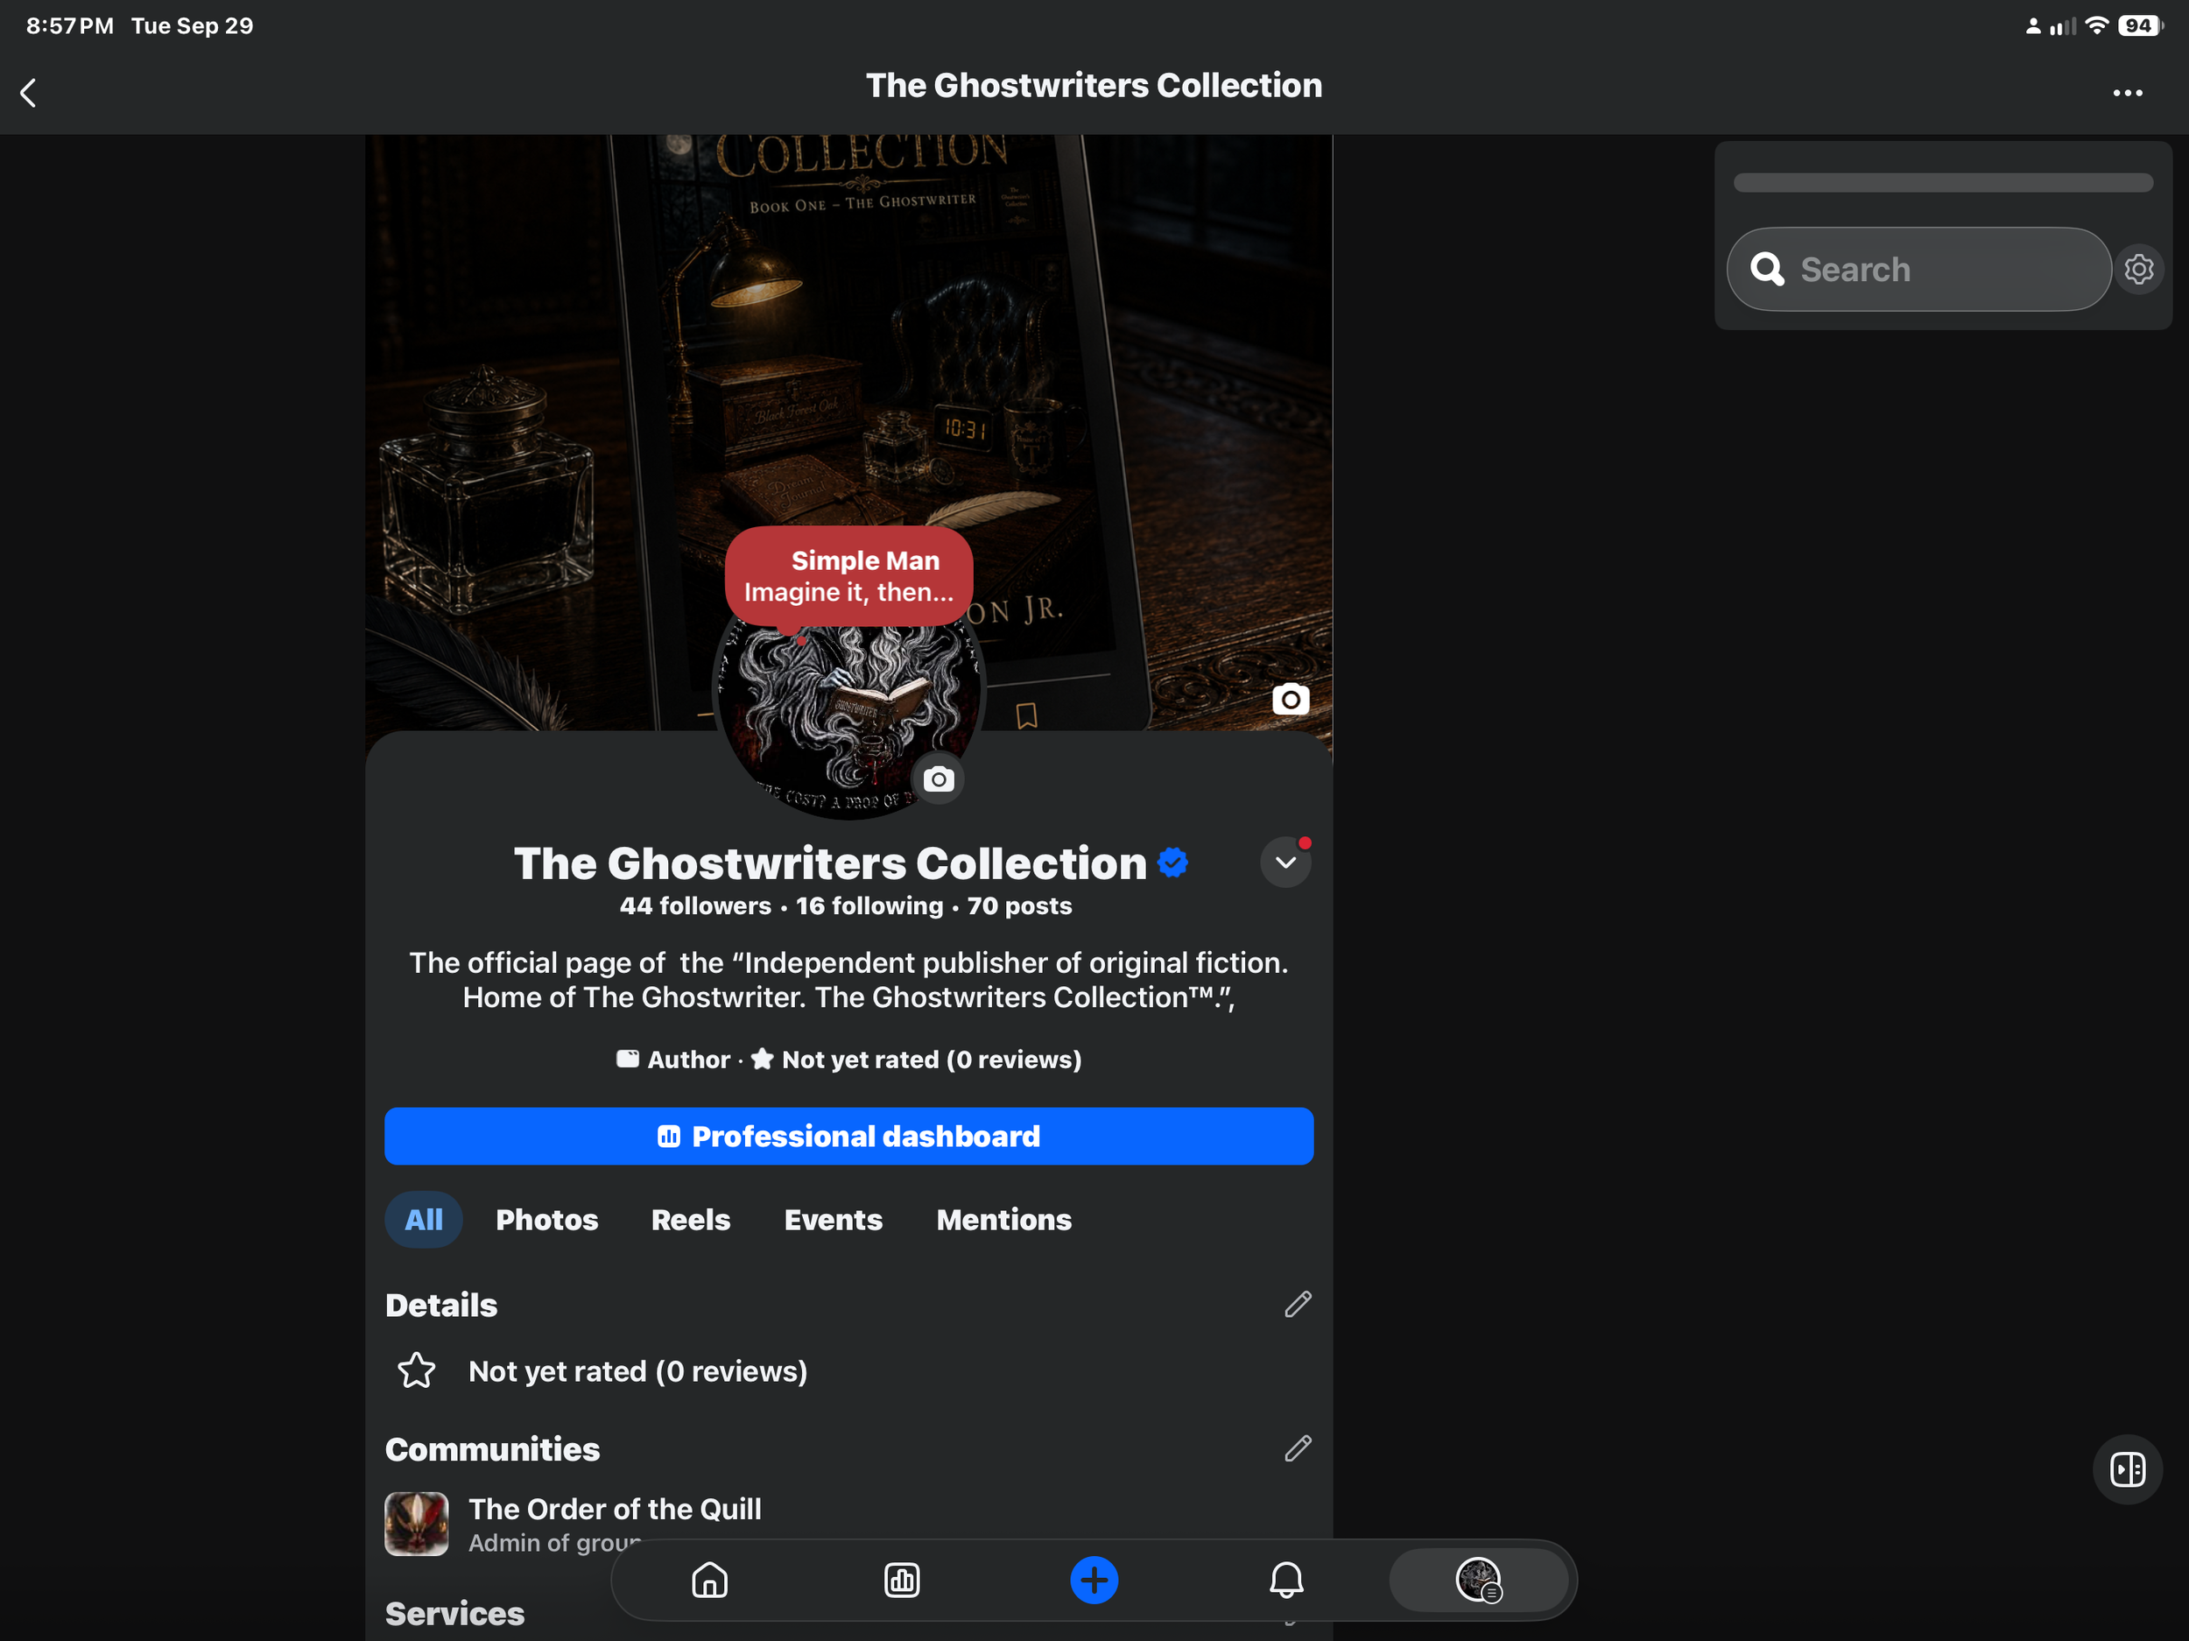Change profile picture via camera icon
Image resolution: width=2189 pixels, height=1641 pixels.
[x=938, y=780]
